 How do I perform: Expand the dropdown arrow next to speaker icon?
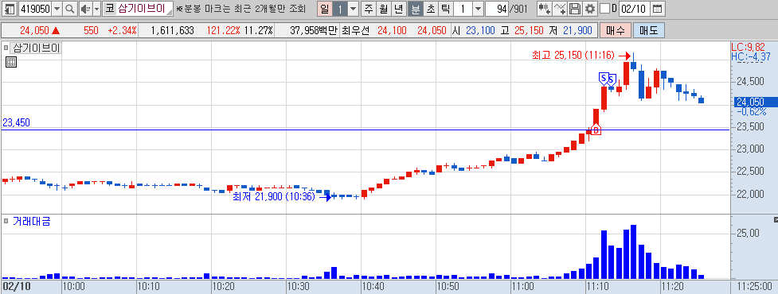coord(97,9)
